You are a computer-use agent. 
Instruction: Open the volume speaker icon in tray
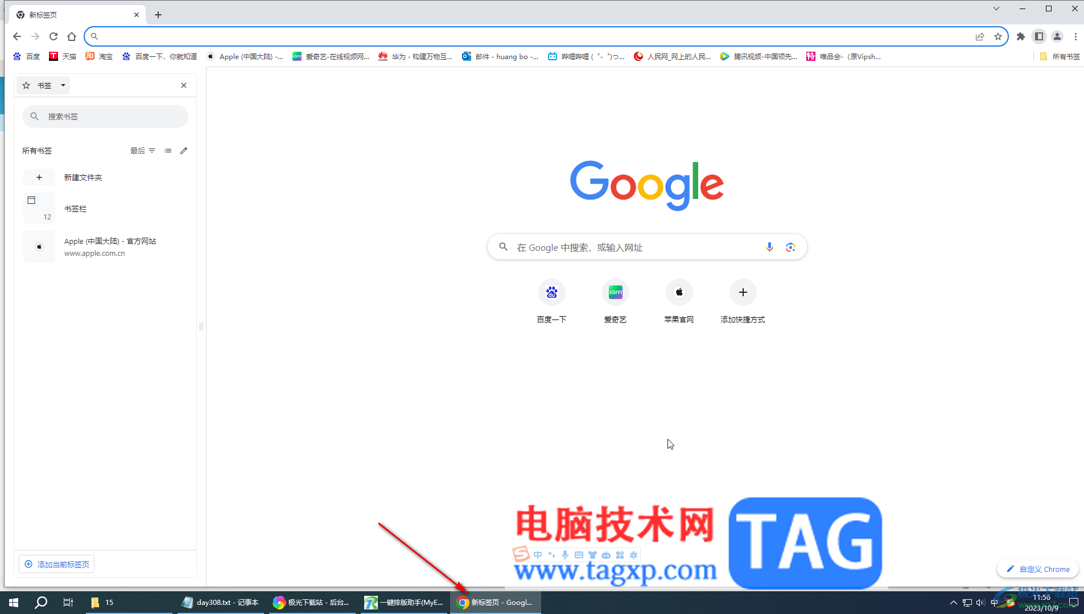click(x=980, y=603)
